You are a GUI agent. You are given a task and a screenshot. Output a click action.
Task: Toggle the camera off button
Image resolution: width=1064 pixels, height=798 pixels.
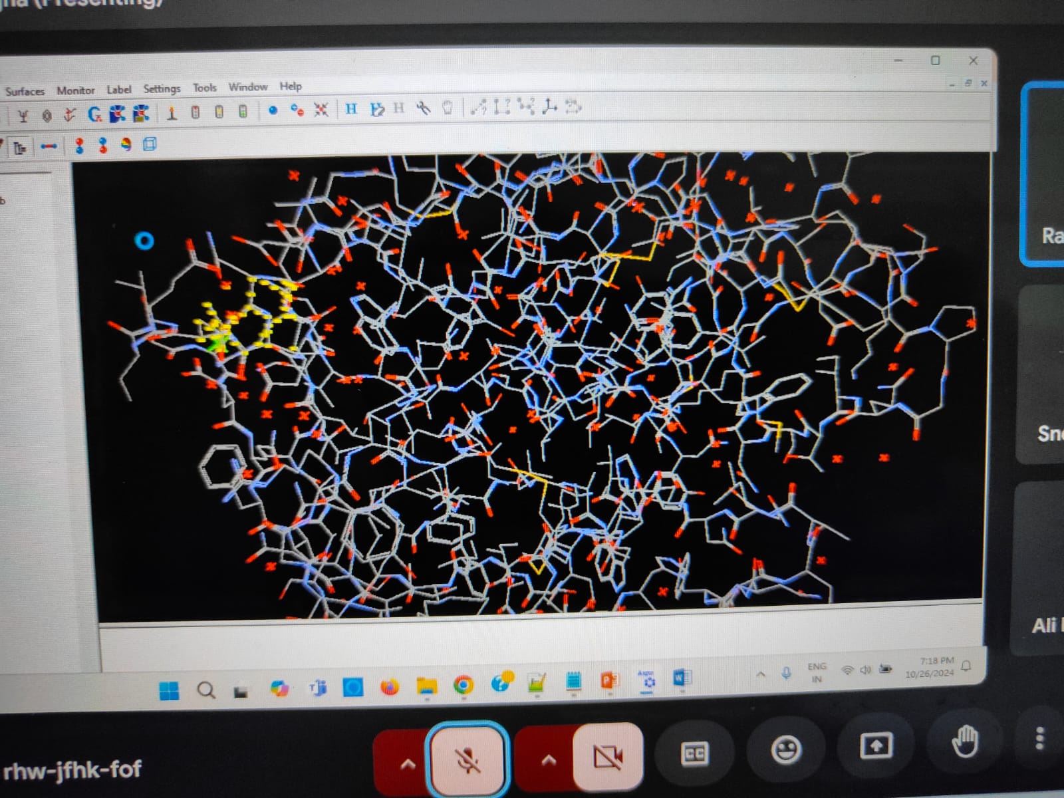pos(608,756)
